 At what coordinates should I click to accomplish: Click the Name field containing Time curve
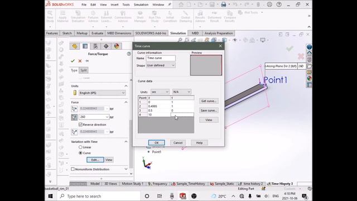click(161, 58)
